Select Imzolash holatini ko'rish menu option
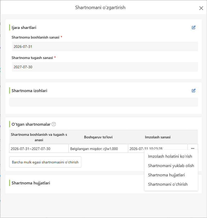Screen dimensions: 207x218 (170, 156)
